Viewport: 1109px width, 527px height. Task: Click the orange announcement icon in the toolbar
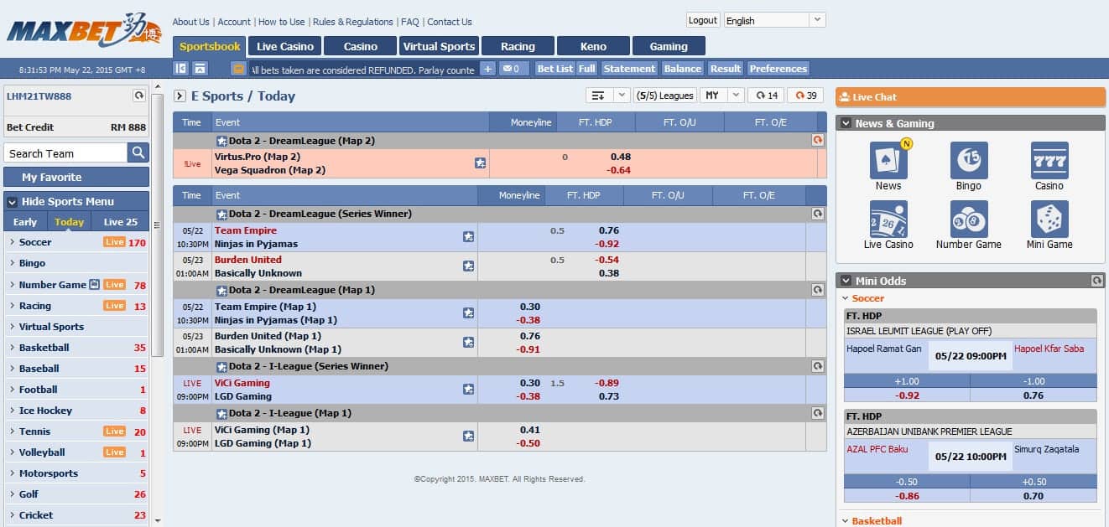point(238,69)
